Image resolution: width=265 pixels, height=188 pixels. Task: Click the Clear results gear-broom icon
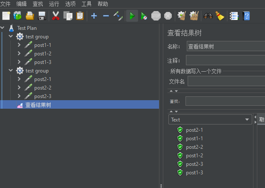pos(182,16)
